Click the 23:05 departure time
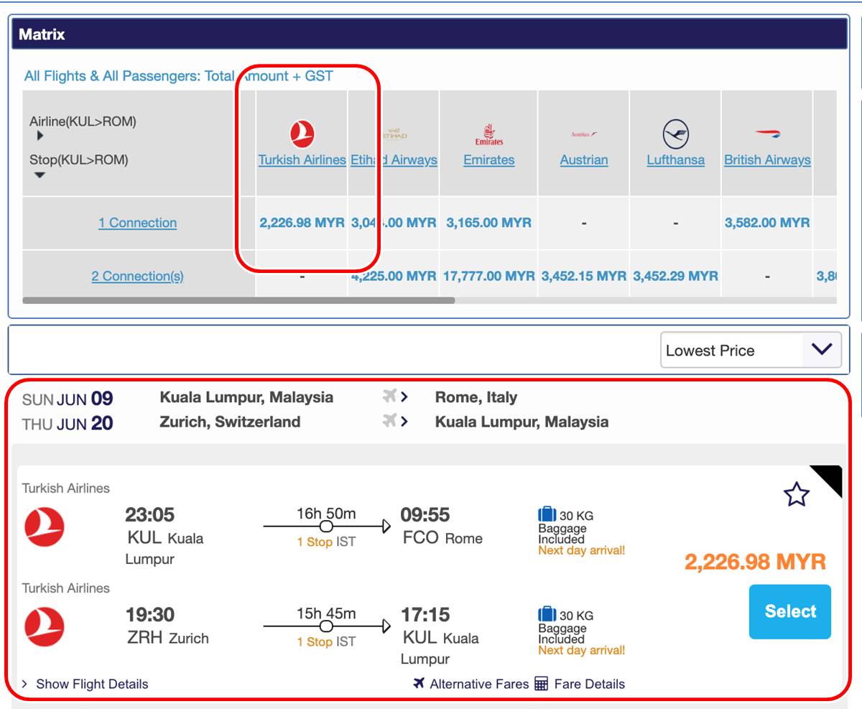Viewport: 862px width, 709px height. click(x=150, y=515)
